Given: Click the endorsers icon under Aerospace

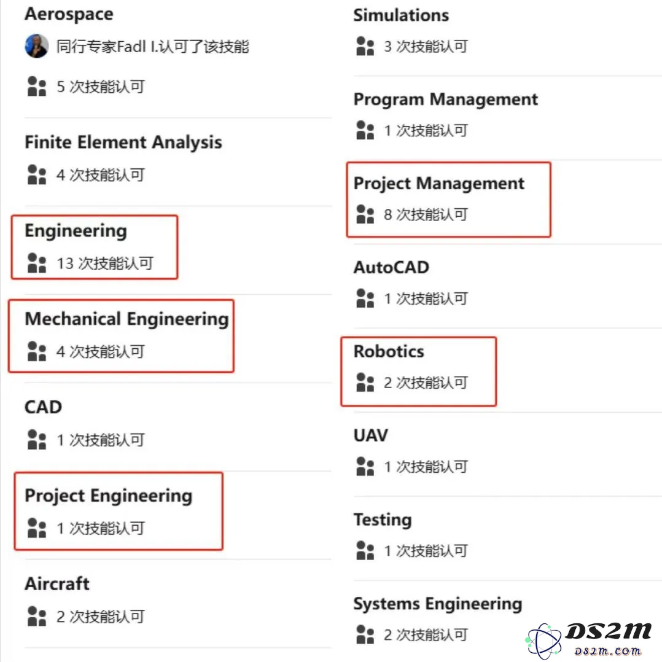Looking at the screenshot, I should point(36,87).
